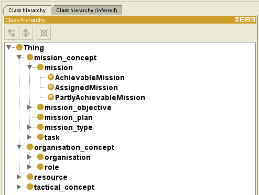The image size is (259, 195).
Task: Expand the tactical_concept node
Action: pos(19,187)
